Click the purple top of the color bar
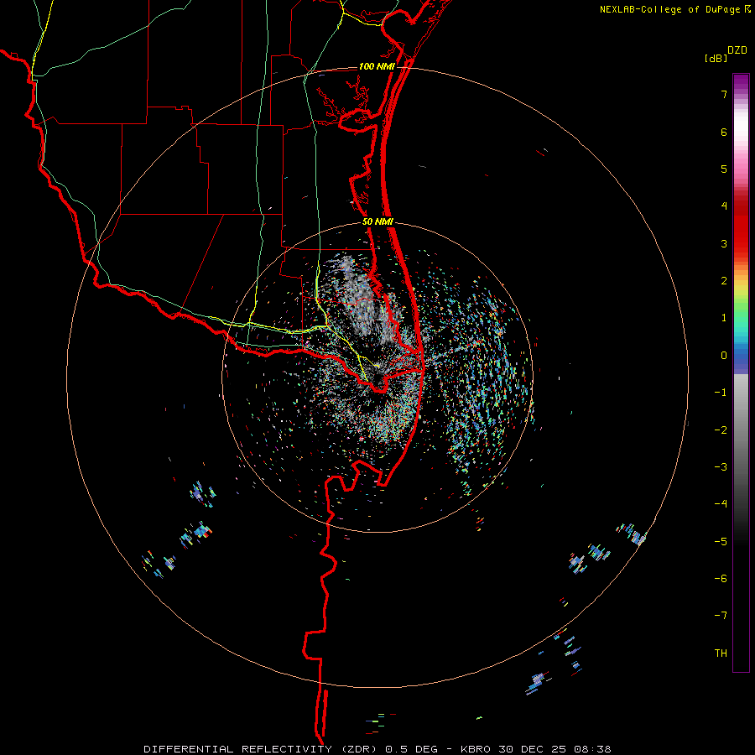The height and width of the screenshot is (755, 755). (x=741, y=82)
